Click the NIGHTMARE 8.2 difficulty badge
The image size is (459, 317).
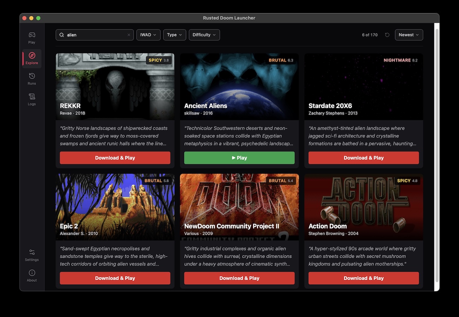click(401, 60)
